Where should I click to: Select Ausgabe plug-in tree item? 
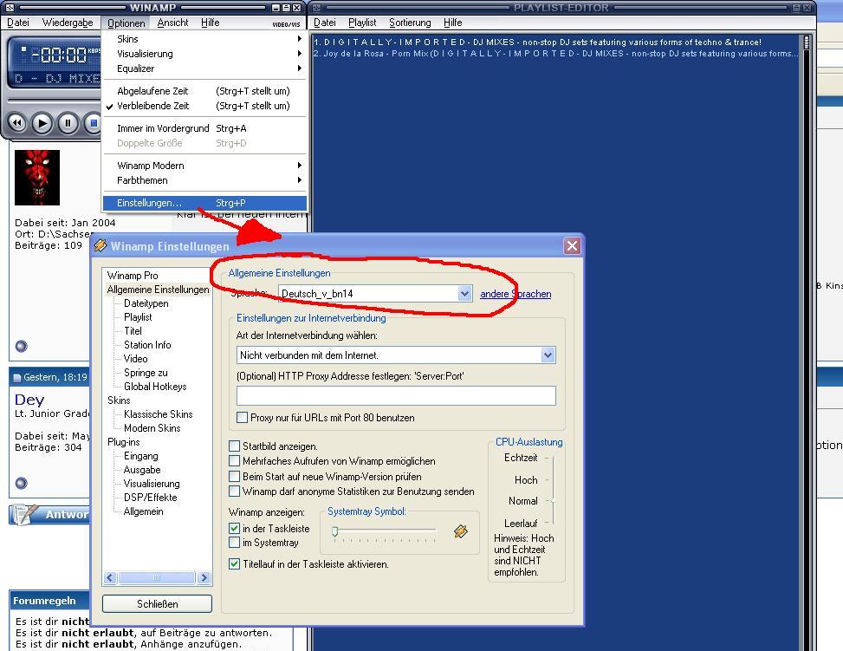point(142,470)
